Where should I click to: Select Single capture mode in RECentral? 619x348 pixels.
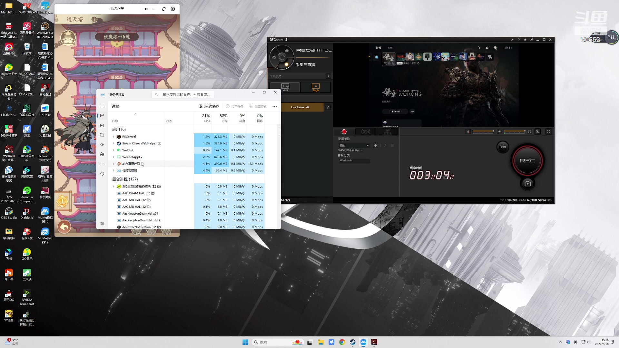click(316, 87)
